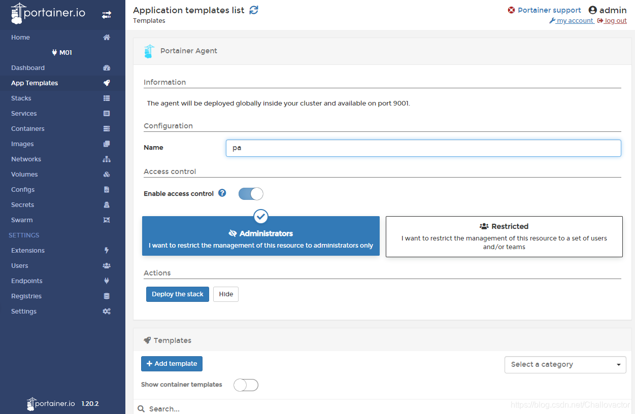Click the Portainer.io logo in header
This screenshot has width=635, height=414.
pos(48,14)
